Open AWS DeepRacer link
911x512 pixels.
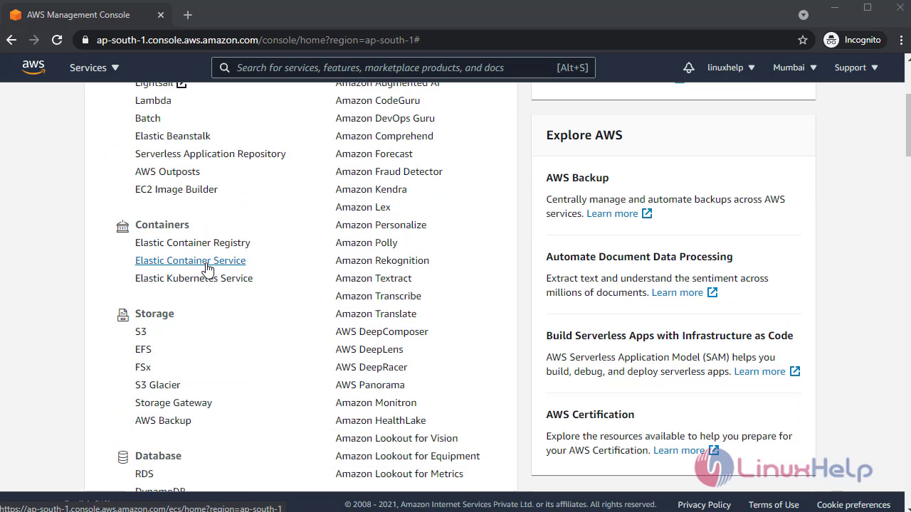[372, 367]
